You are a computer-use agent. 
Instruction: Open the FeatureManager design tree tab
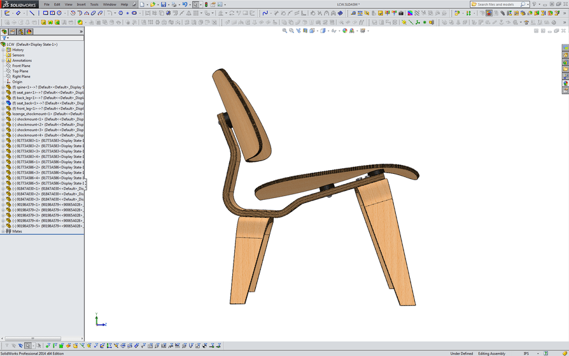pyautogui.click(x=4, y=32)
